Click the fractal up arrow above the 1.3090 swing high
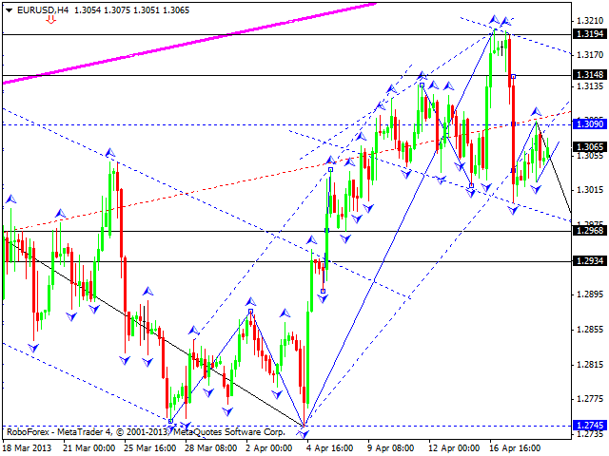The image size is (609, 456). (536, 112)
